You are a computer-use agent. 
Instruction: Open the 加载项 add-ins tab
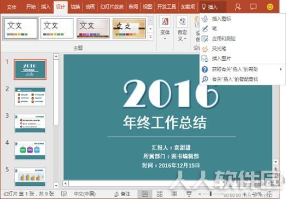point(188,7)
